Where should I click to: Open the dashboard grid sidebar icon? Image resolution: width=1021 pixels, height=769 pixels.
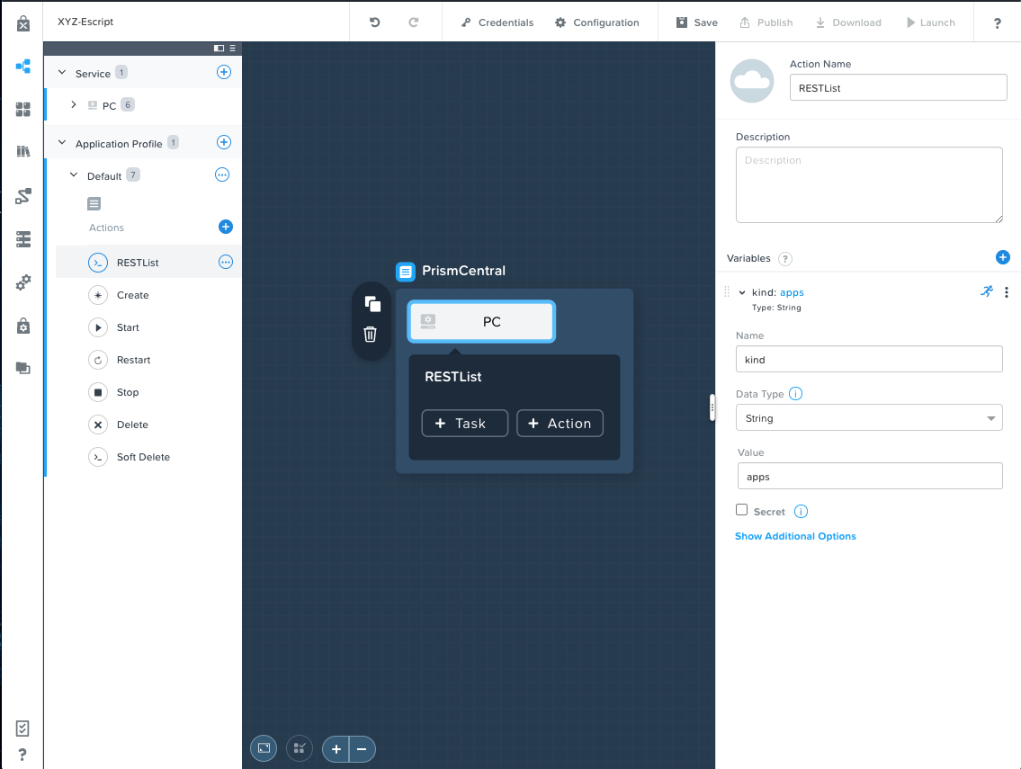tap(23, 110)
